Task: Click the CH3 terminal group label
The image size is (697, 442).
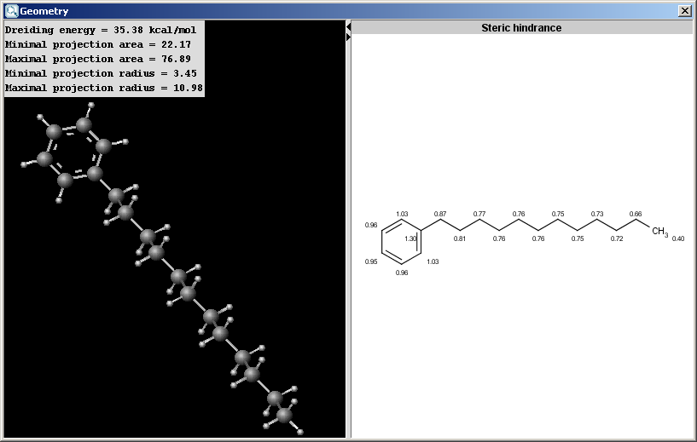Action: (x=659, y=231)
